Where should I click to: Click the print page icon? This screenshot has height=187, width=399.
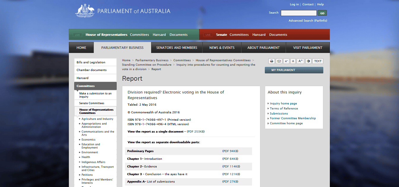[272, 61]
